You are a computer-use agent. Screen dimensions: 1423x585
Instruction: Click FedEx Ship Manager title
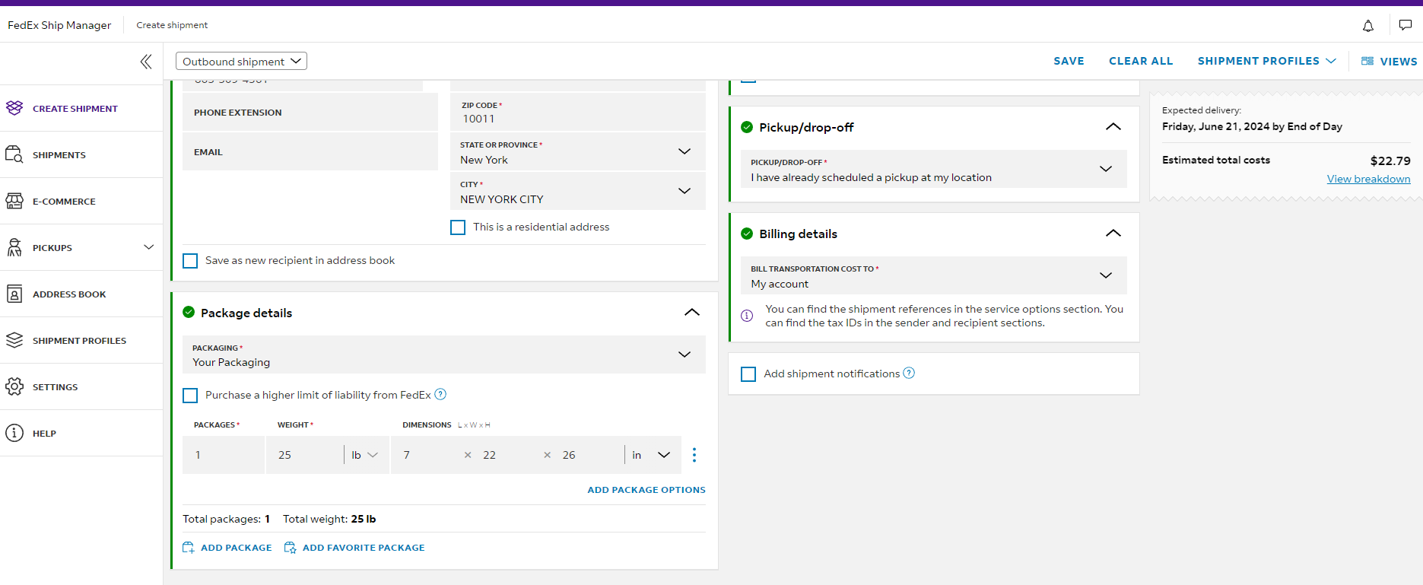point(59,25)
